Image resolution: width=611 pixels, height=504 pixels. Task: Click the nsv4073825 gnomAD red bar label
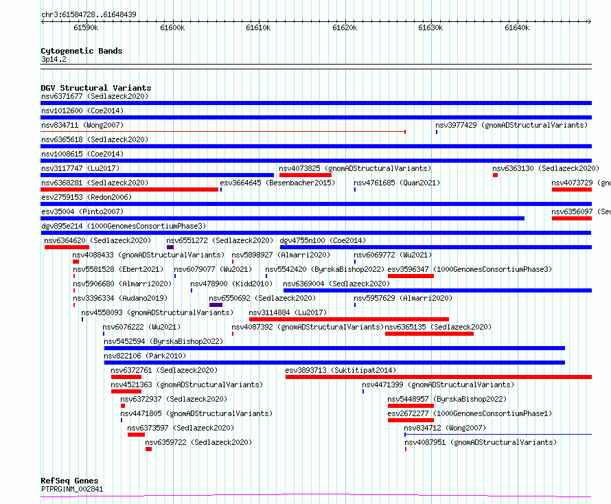coord(355,168)
